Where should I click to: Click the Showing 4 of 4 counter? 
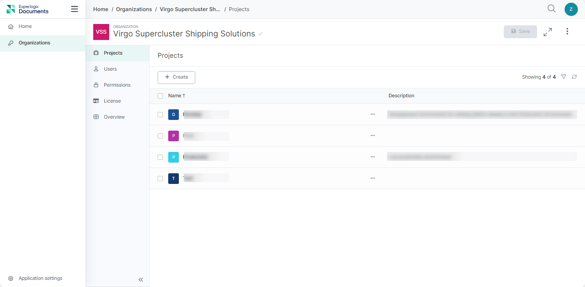click(x=539, y=77)
